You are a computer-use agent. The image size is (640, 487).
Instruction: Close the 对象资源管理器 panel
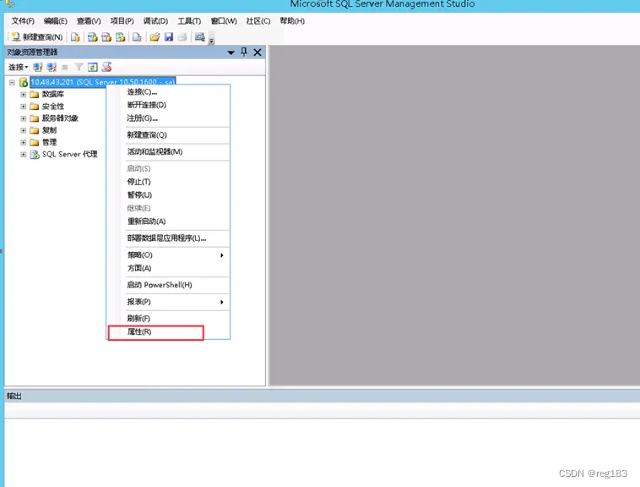(258, 52)
